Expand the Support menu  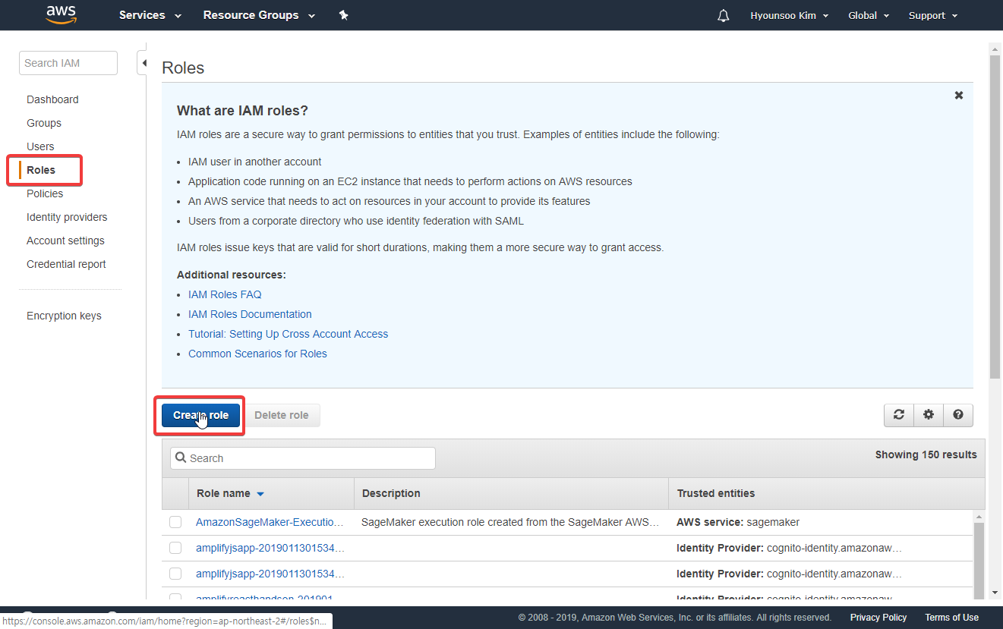click(933, 15)
